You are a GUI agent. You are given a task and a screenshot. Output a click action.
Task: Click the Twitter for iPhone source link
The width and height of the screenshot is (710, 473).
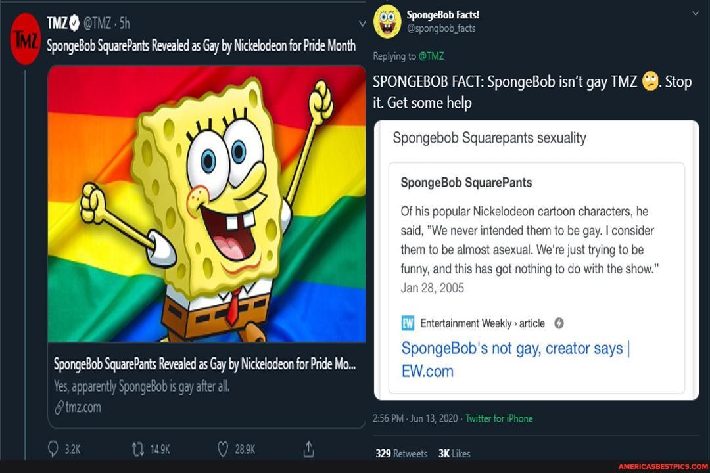pyautogui.click(x=499, y=418)
